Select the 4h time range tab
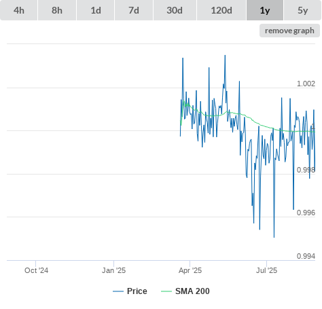The width and height of the screenshot is (322, 309). pos(19,10)
